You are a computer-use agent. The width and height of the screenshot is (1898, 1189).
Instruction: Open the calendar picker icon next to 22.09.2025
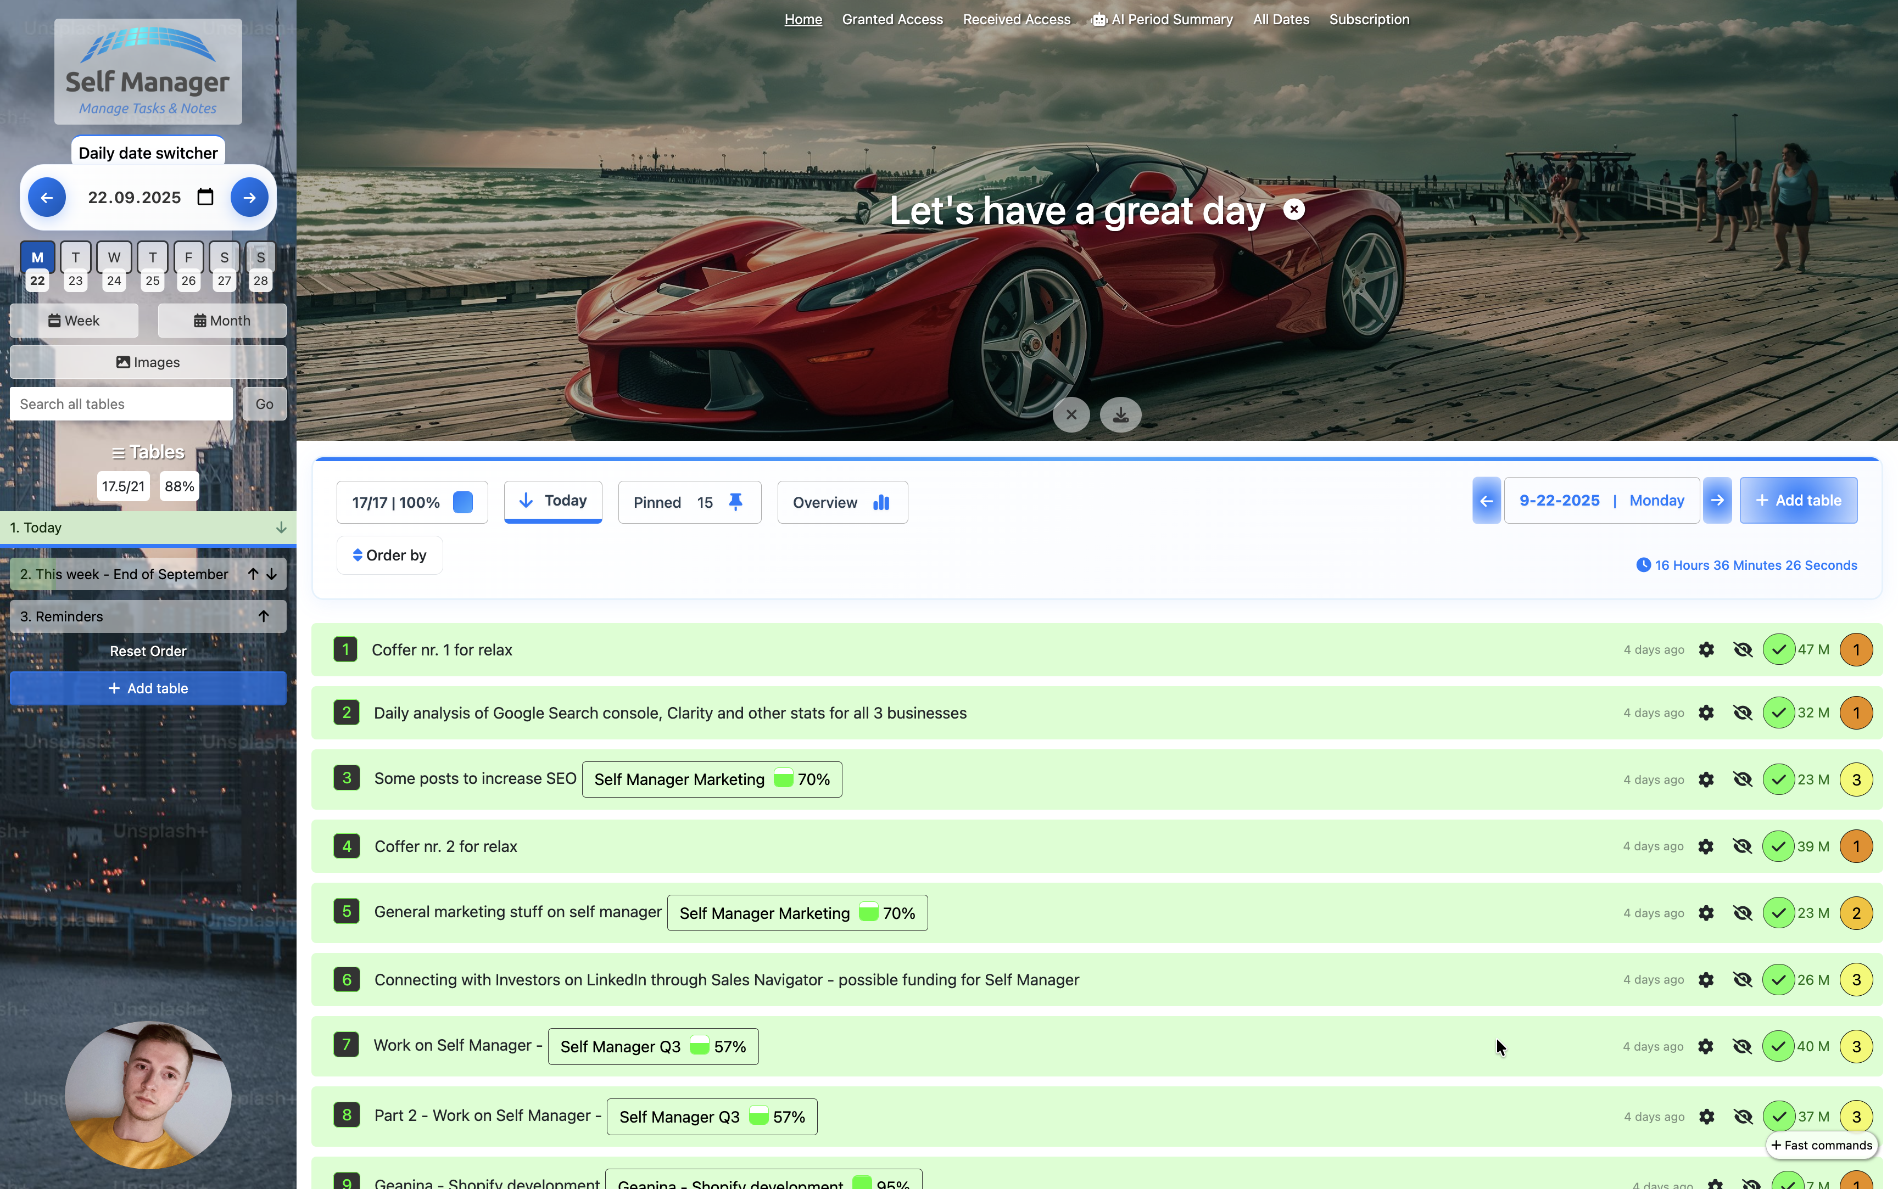click(205, 197)
